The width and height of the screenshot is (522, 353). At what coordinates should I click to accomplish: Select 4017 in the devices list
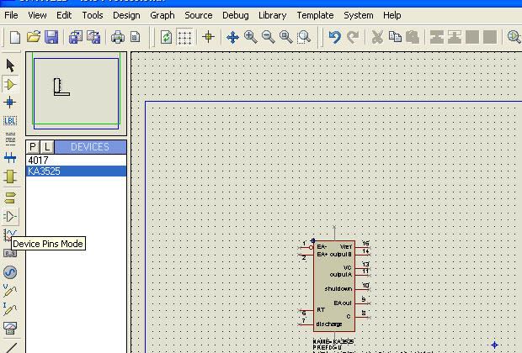[38, 160]
